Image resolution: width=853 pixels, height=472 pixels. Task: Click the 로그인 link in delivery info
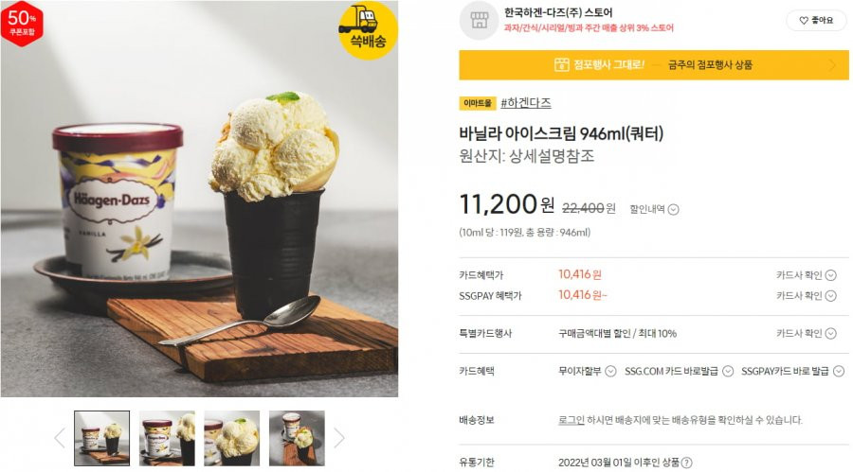click(x=572, y=420)
